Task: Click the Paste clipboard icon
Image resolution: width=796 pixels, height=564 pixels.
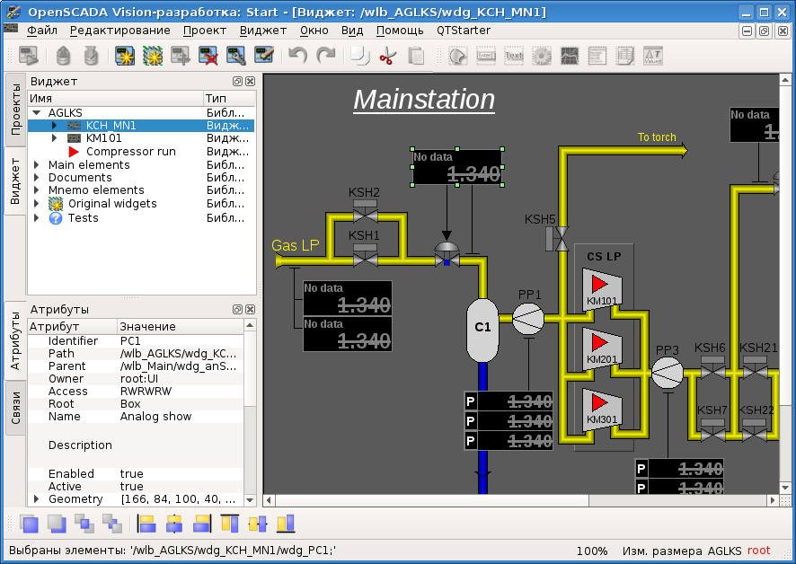Action: pos(416,57)
